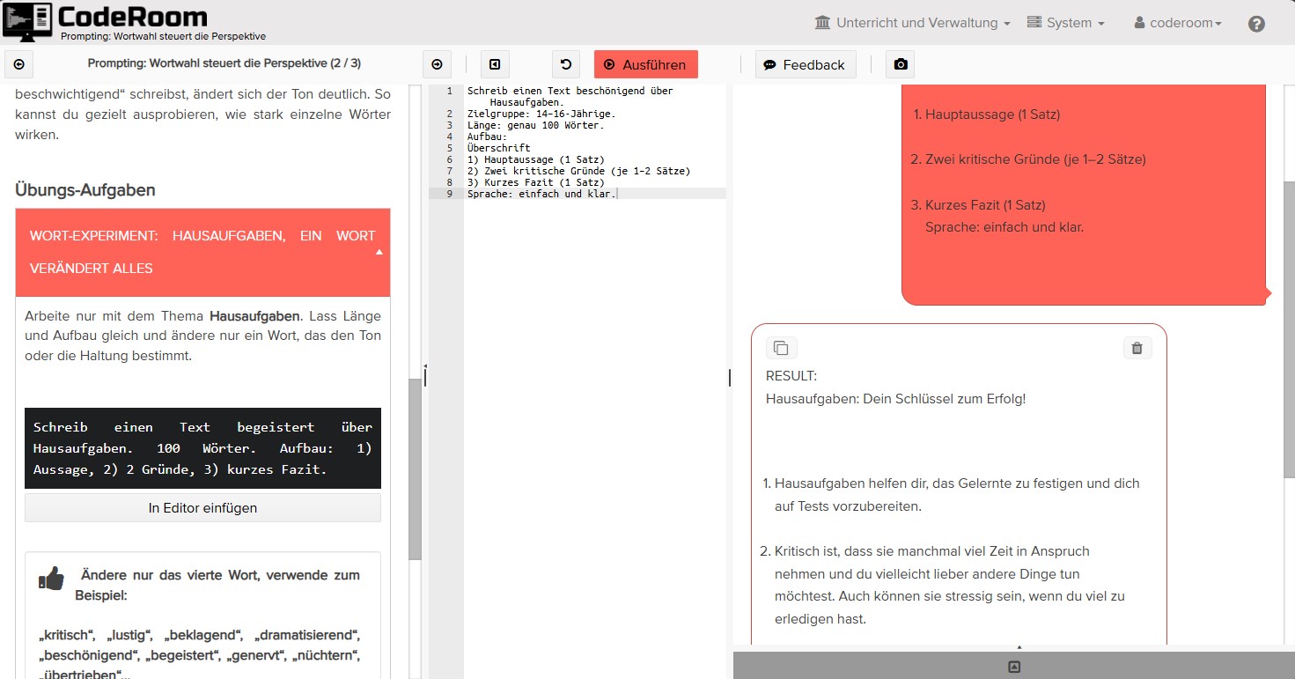The image size is (1295, 679).
Task: Open the coderoom user account menu
Action: 1177,24
